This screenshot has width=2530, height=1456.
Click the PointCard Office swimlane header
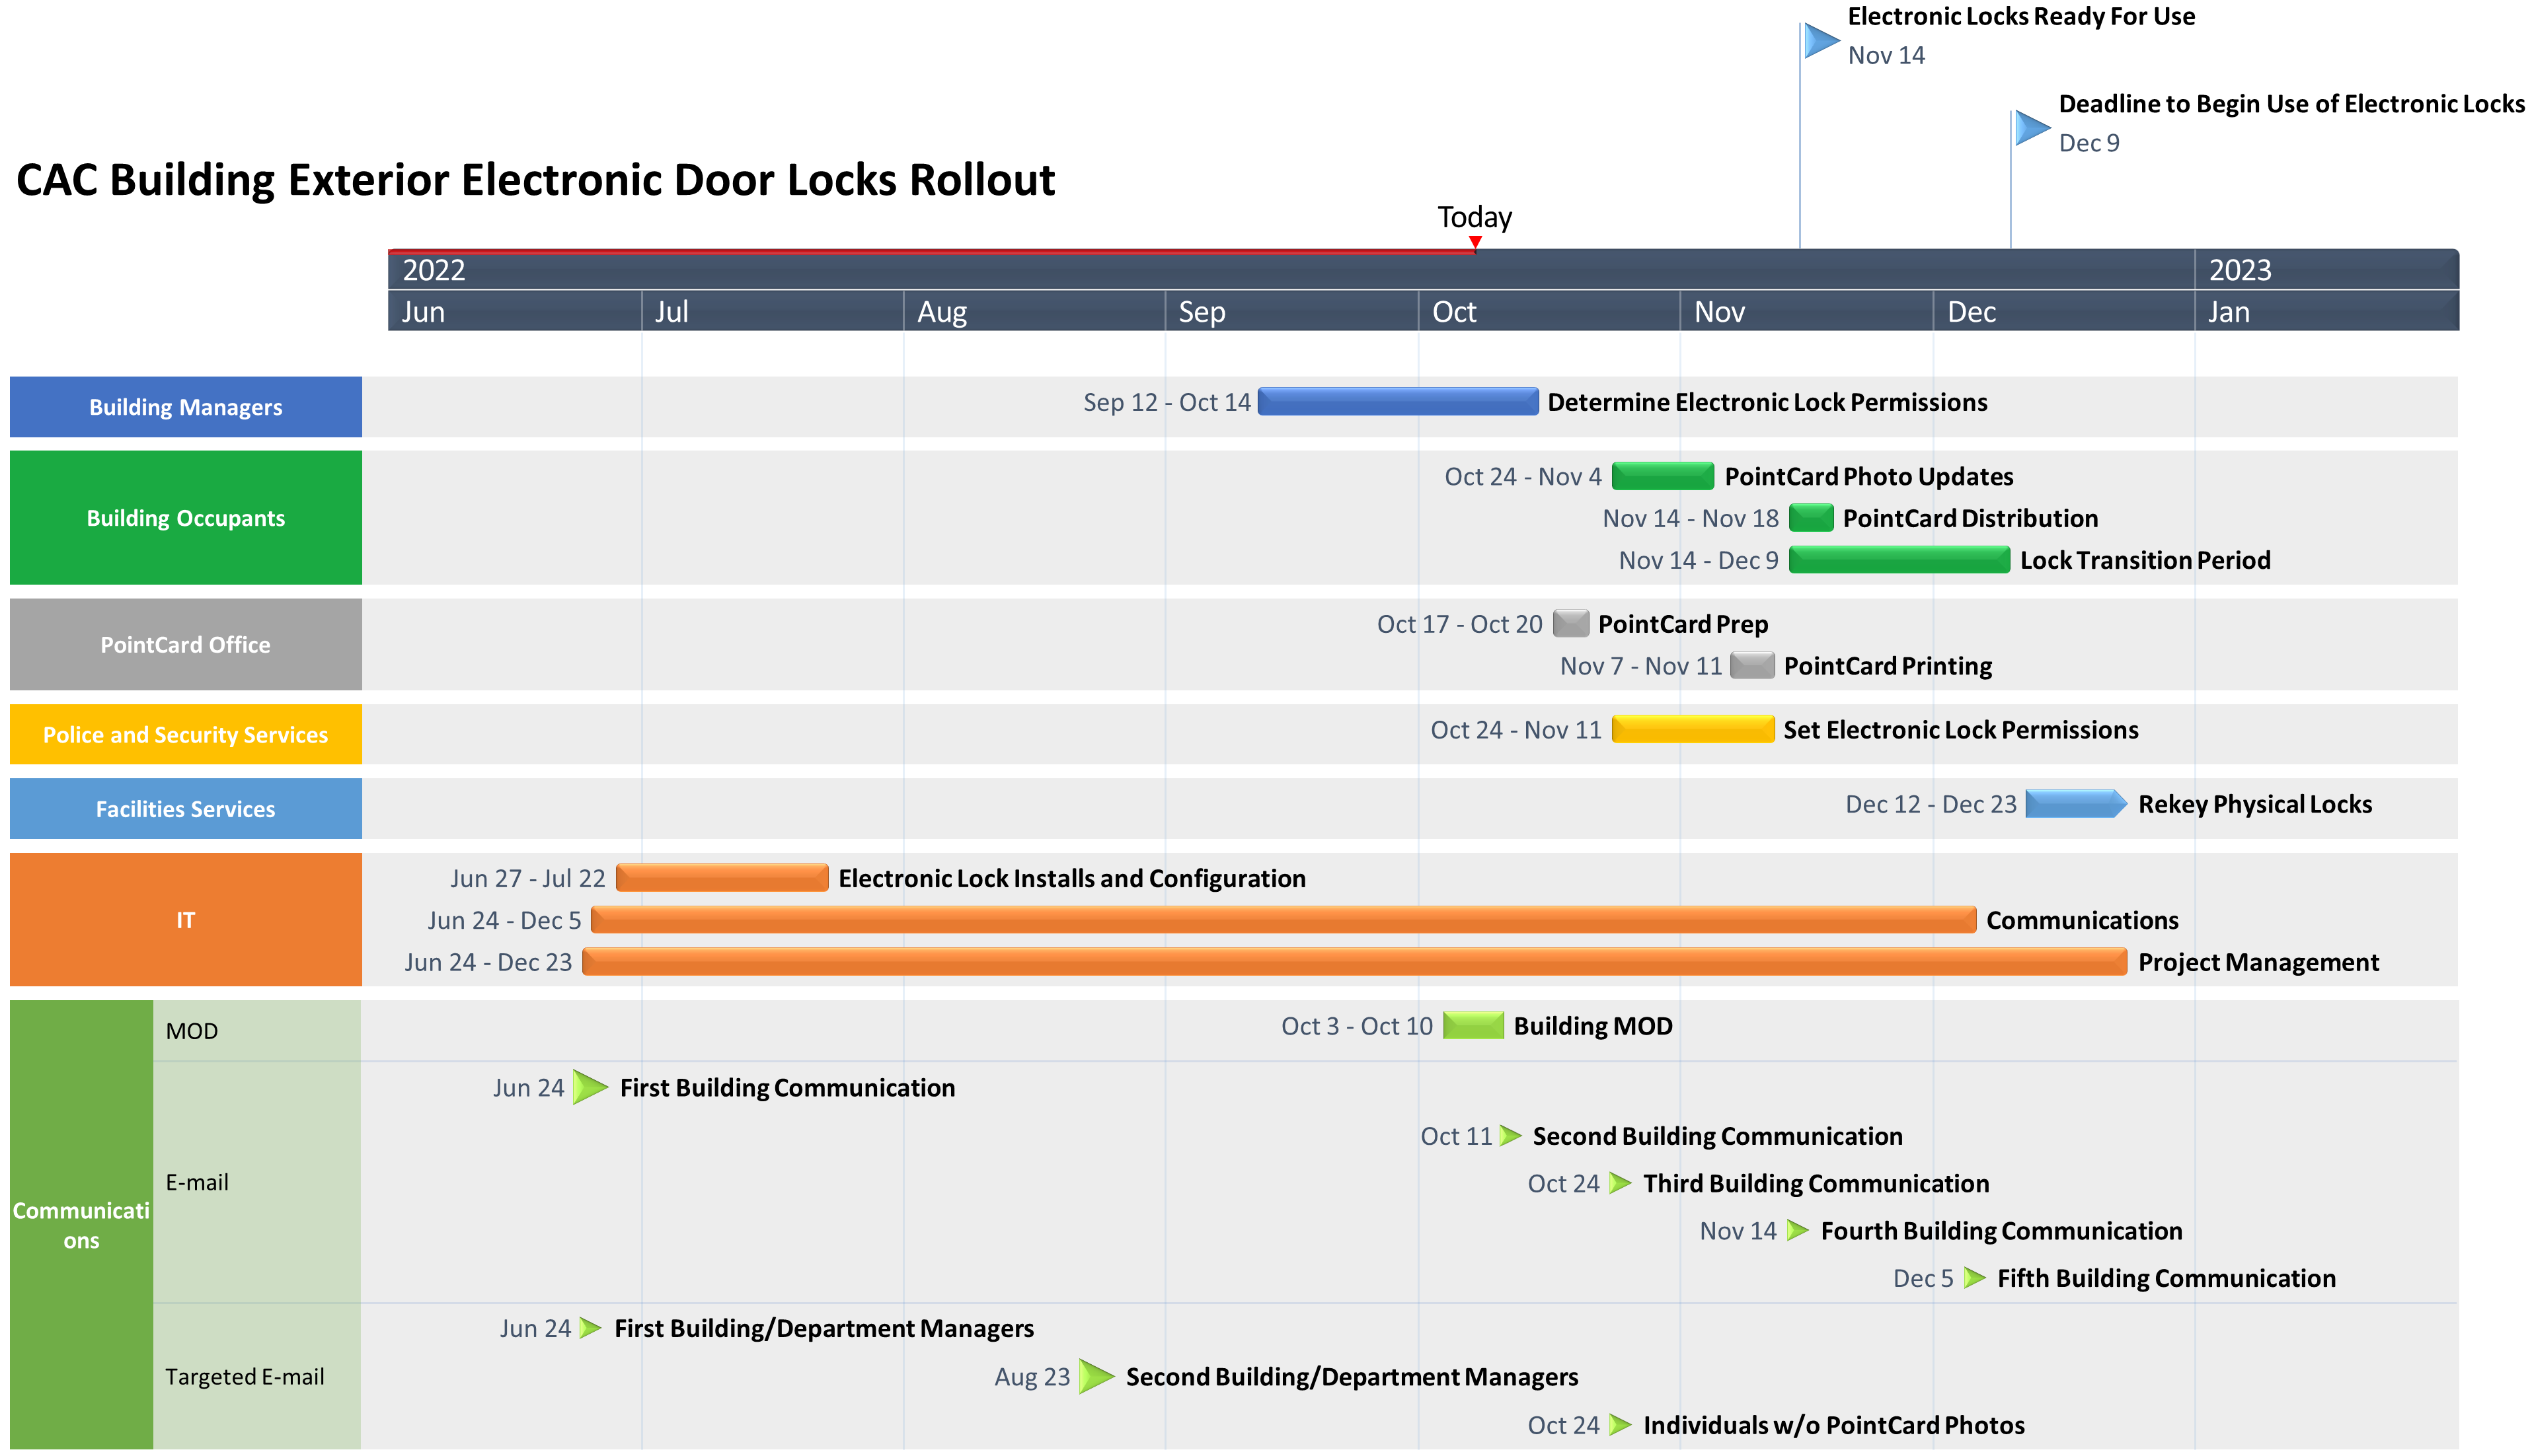pos(186,645)
